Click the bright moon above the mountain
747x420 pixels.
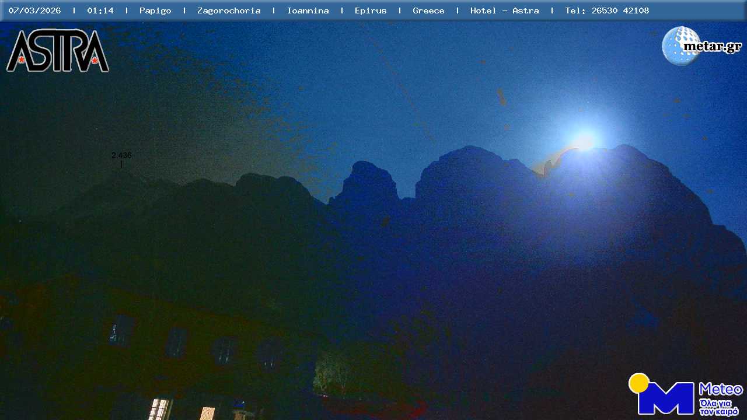click(584, 141)
